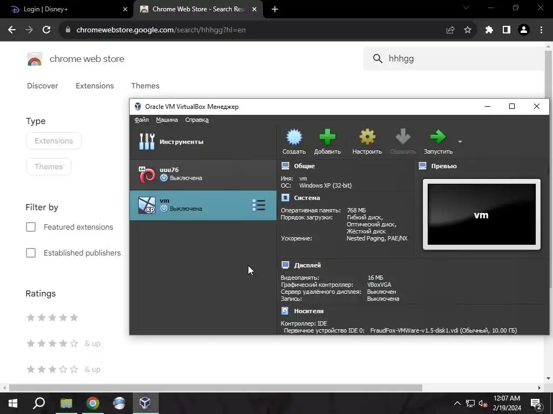
Task: Click the vm preview thumbnail
Action: tap(481, 215)
